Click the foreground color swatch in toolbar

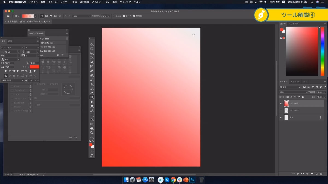(x=90, y=144)
